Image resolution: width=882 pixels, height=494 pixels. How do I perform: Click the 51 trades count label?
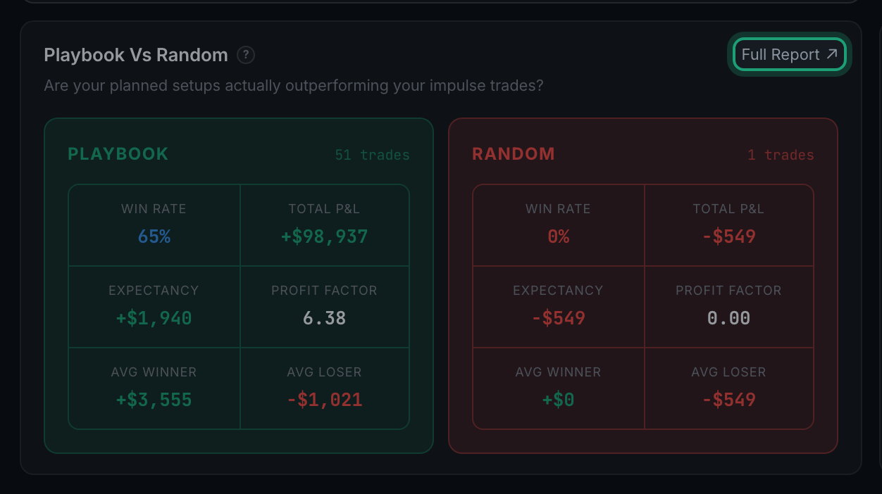pos(372,155)
